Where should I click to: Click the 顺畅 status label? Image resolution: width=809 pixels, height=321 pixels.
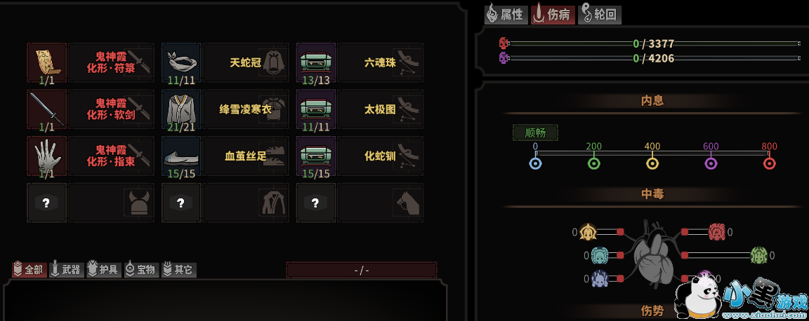point(535,132)
